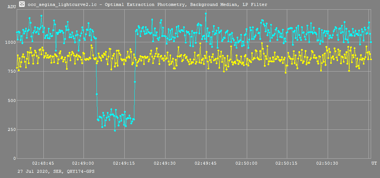This screenshot has height=178, width=380.
Task: Select the 02:49:30 time tick label
Action: click(165, 163)
